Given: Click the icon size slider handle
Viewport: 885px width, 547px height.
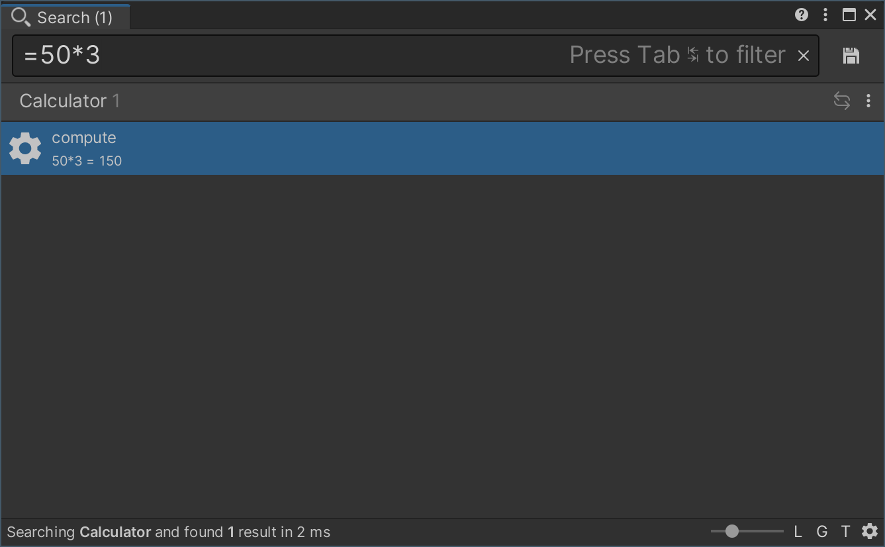Looking at the screenshot, I should [x=731, y=531].
